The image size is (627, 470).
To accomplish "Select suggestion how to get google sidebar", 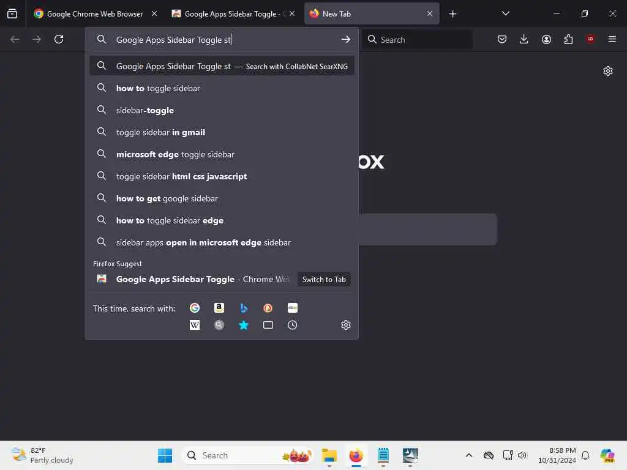I will 222,199.
